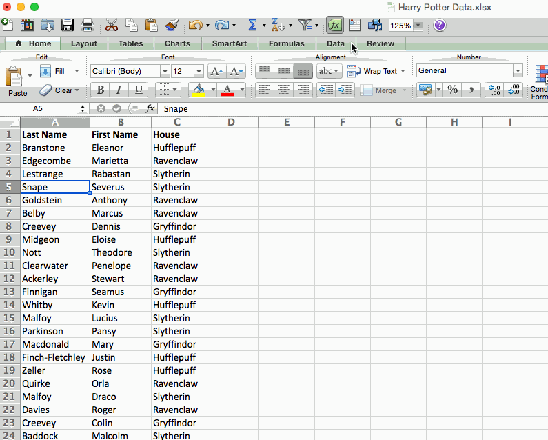Viewport: 548px width, 440px height.
Task: Click the Name Box showing A5
Action: click(x=38, y=109)
